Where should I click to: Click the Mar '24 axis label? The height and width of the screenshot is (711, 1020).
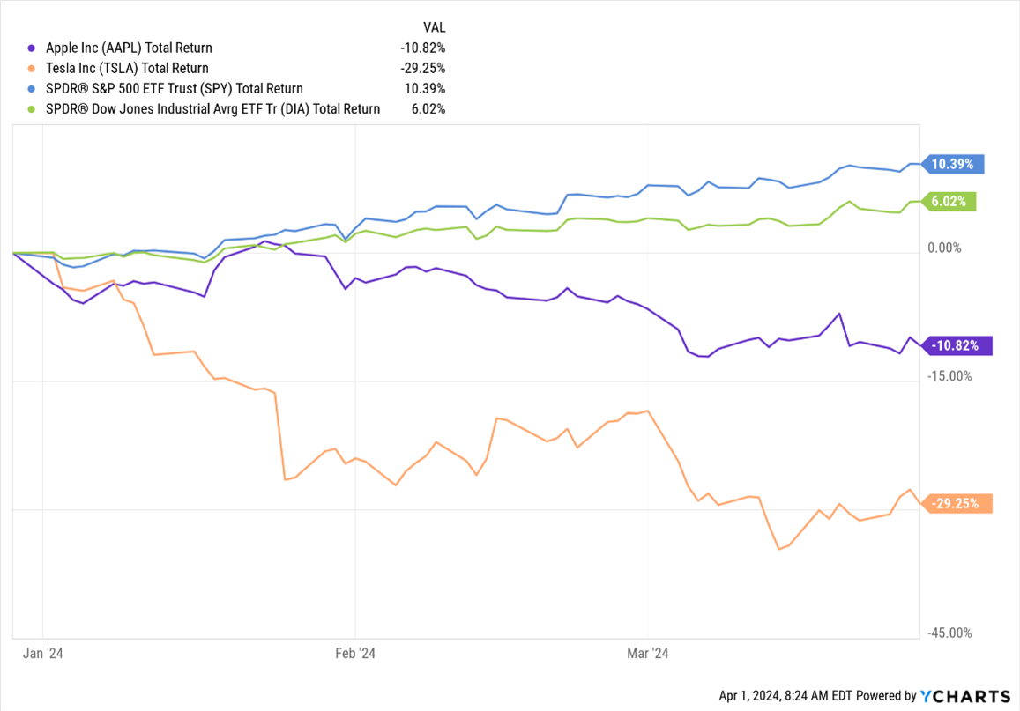(x=647, y=653)
